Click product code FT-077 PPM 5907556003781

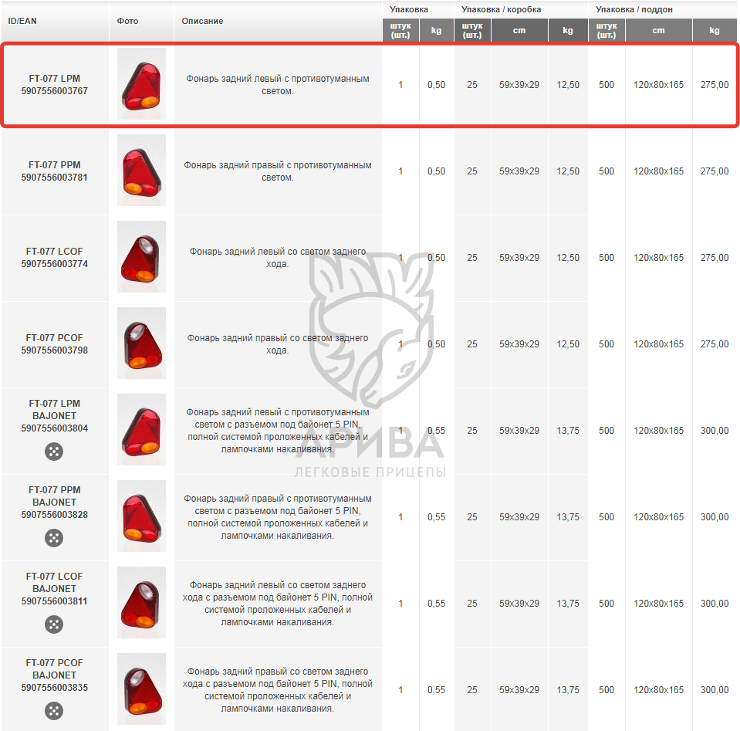click(x=54, y=171)
